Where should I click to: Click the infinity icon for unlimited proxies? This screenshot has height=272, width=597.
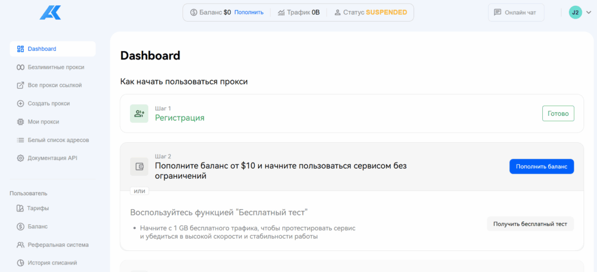click(x=20, y=67)
